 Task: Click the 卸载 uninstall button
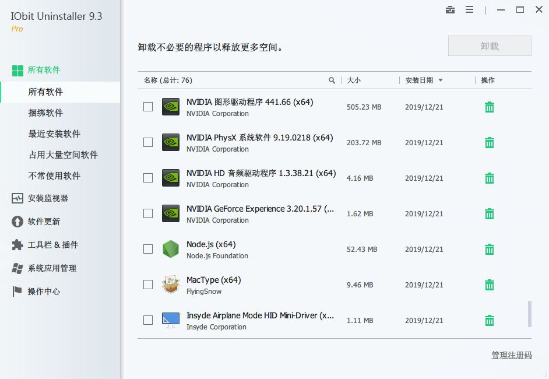[490, 46]
